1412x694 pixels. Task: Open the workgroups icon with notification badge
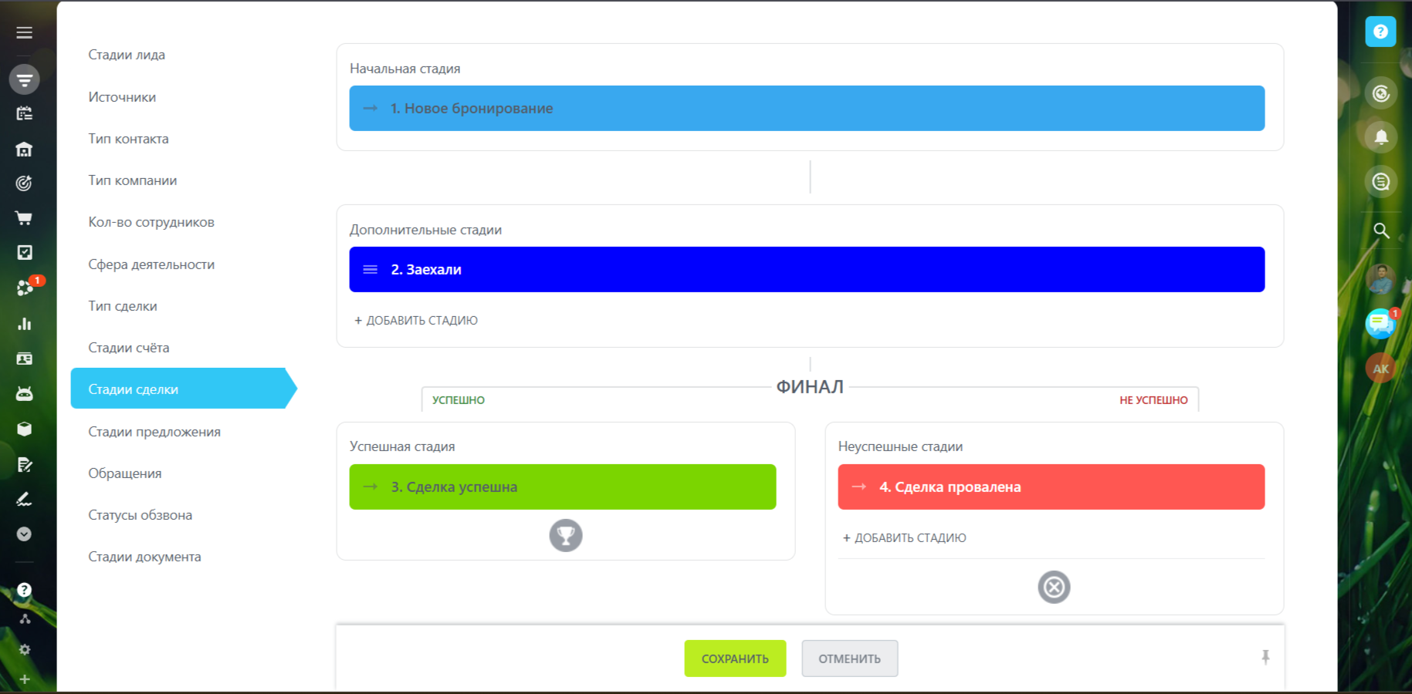[26, 287]
